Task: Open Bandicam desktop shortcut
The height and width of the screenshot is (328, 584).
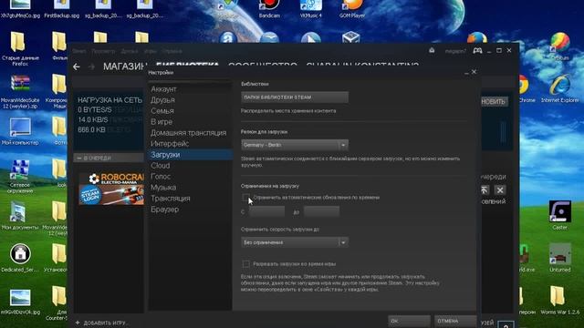Action: tap(269, 9)
